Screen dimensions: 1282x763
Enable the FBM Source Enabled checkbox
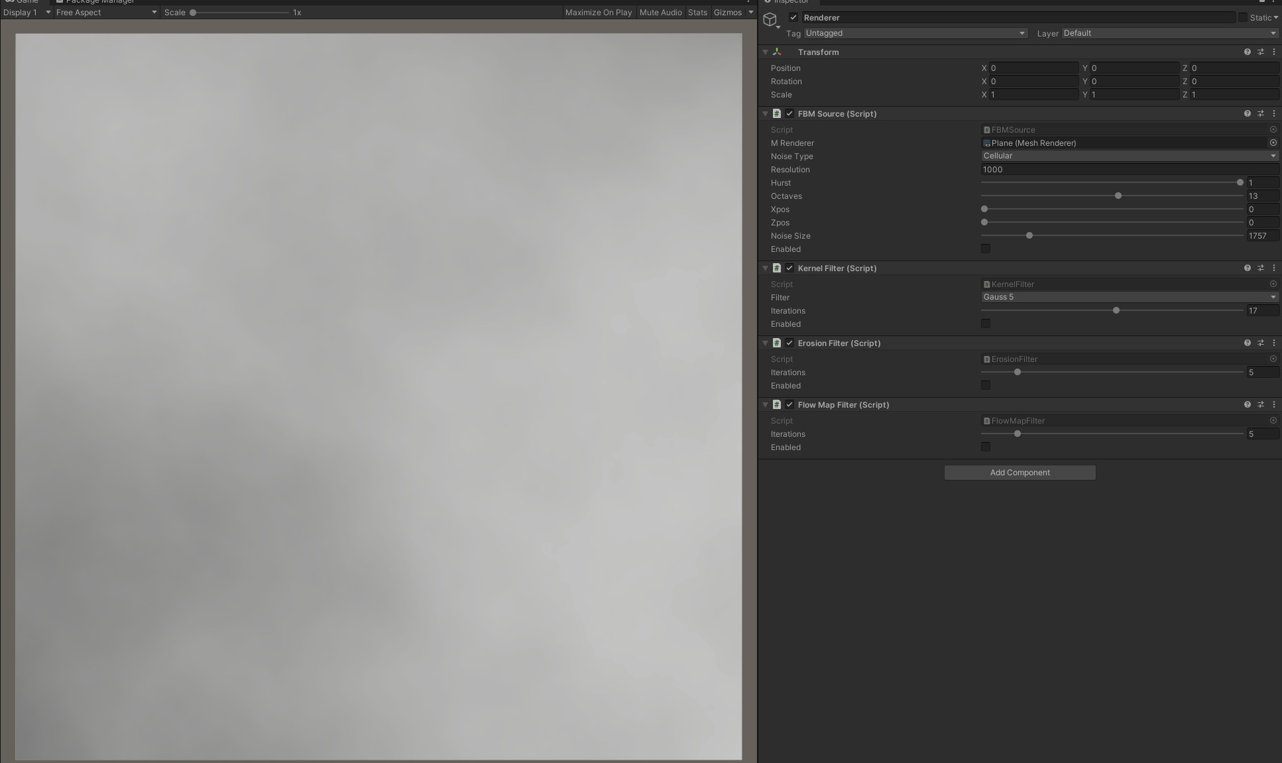click(985, 249)
